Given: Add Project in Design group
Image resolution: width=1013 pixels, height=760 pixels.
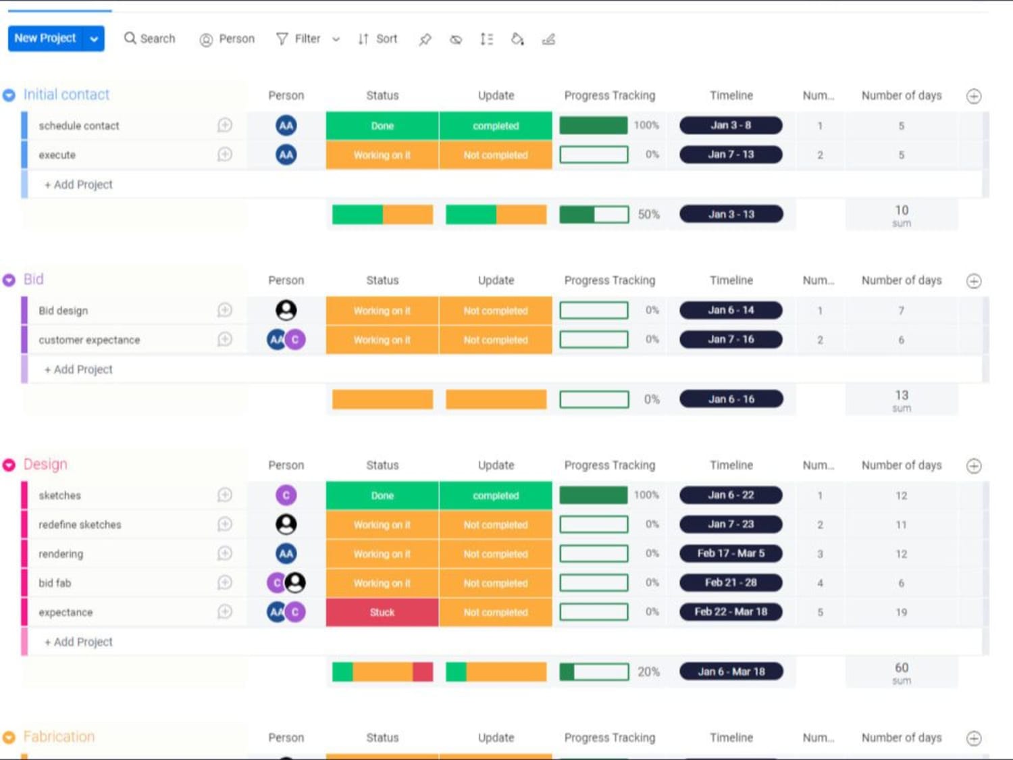Looking at the screenshot, I should tap(78, 642).
